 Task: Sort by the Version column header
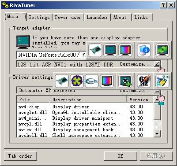pyautogui.click(x=140, y=100)
